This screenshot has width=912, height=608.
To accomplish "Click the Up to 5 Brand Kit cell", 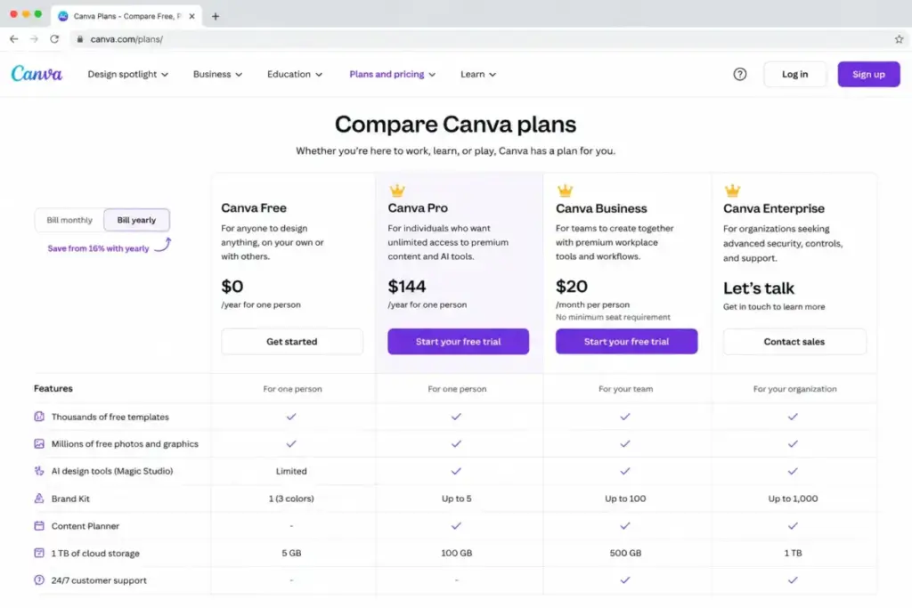I will tap(457, 499).
